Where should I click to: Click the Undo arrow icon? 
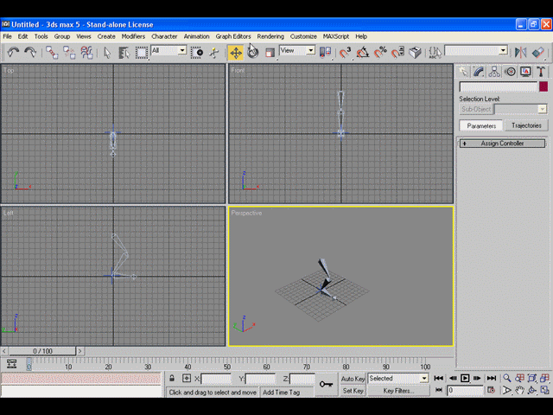[x=13, y=53]
